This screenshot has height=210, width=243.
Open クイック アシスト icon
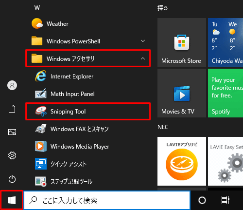(41, 164)
